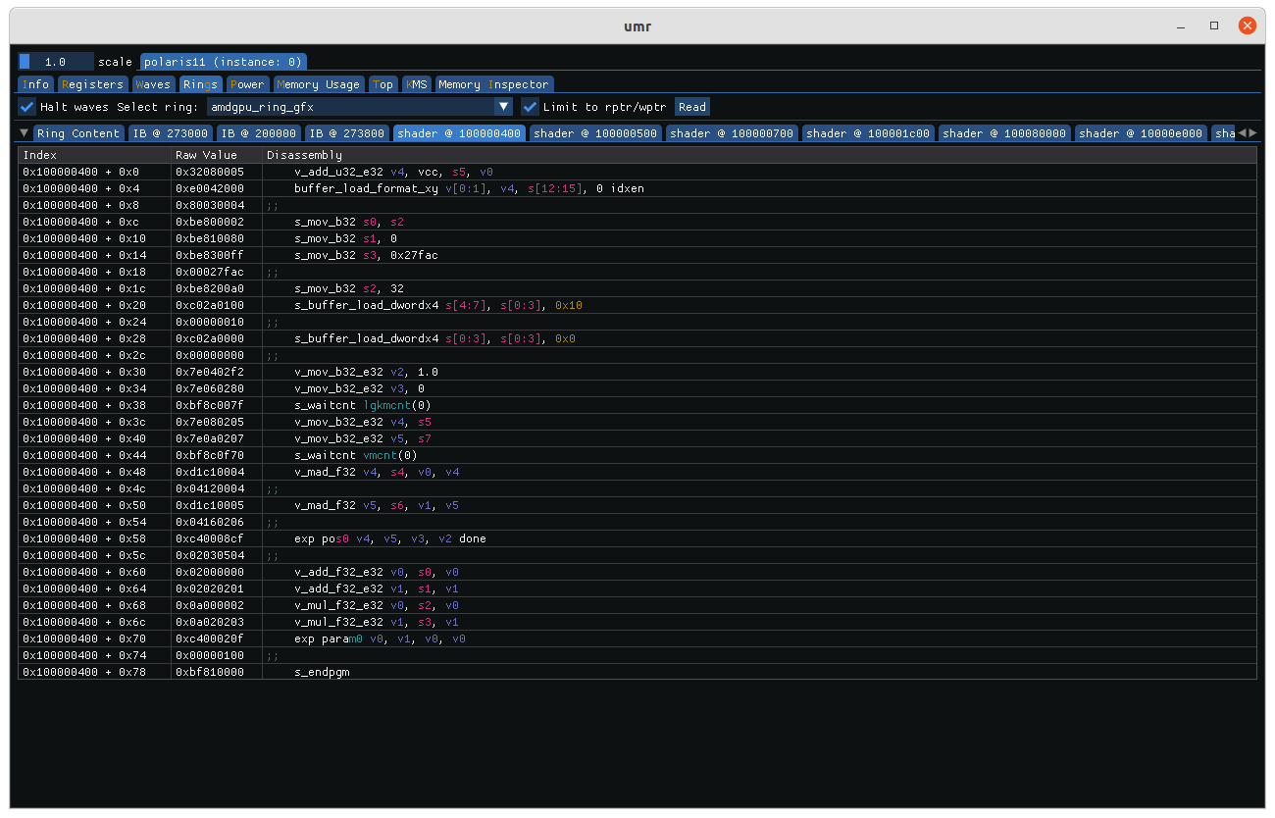Click the exp param0 instruction
This screenshot has height=818, width=1275.
[380, 639]
